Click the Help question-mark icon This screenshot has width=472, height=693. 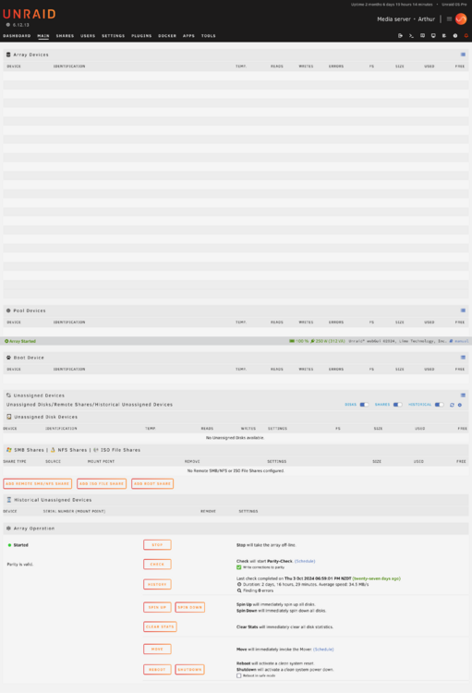pos(455,36)
